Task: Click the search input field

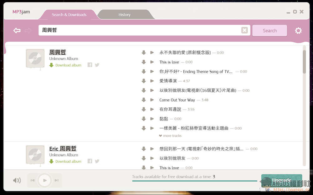Action: pyautogui.click(x=140, y=30)
